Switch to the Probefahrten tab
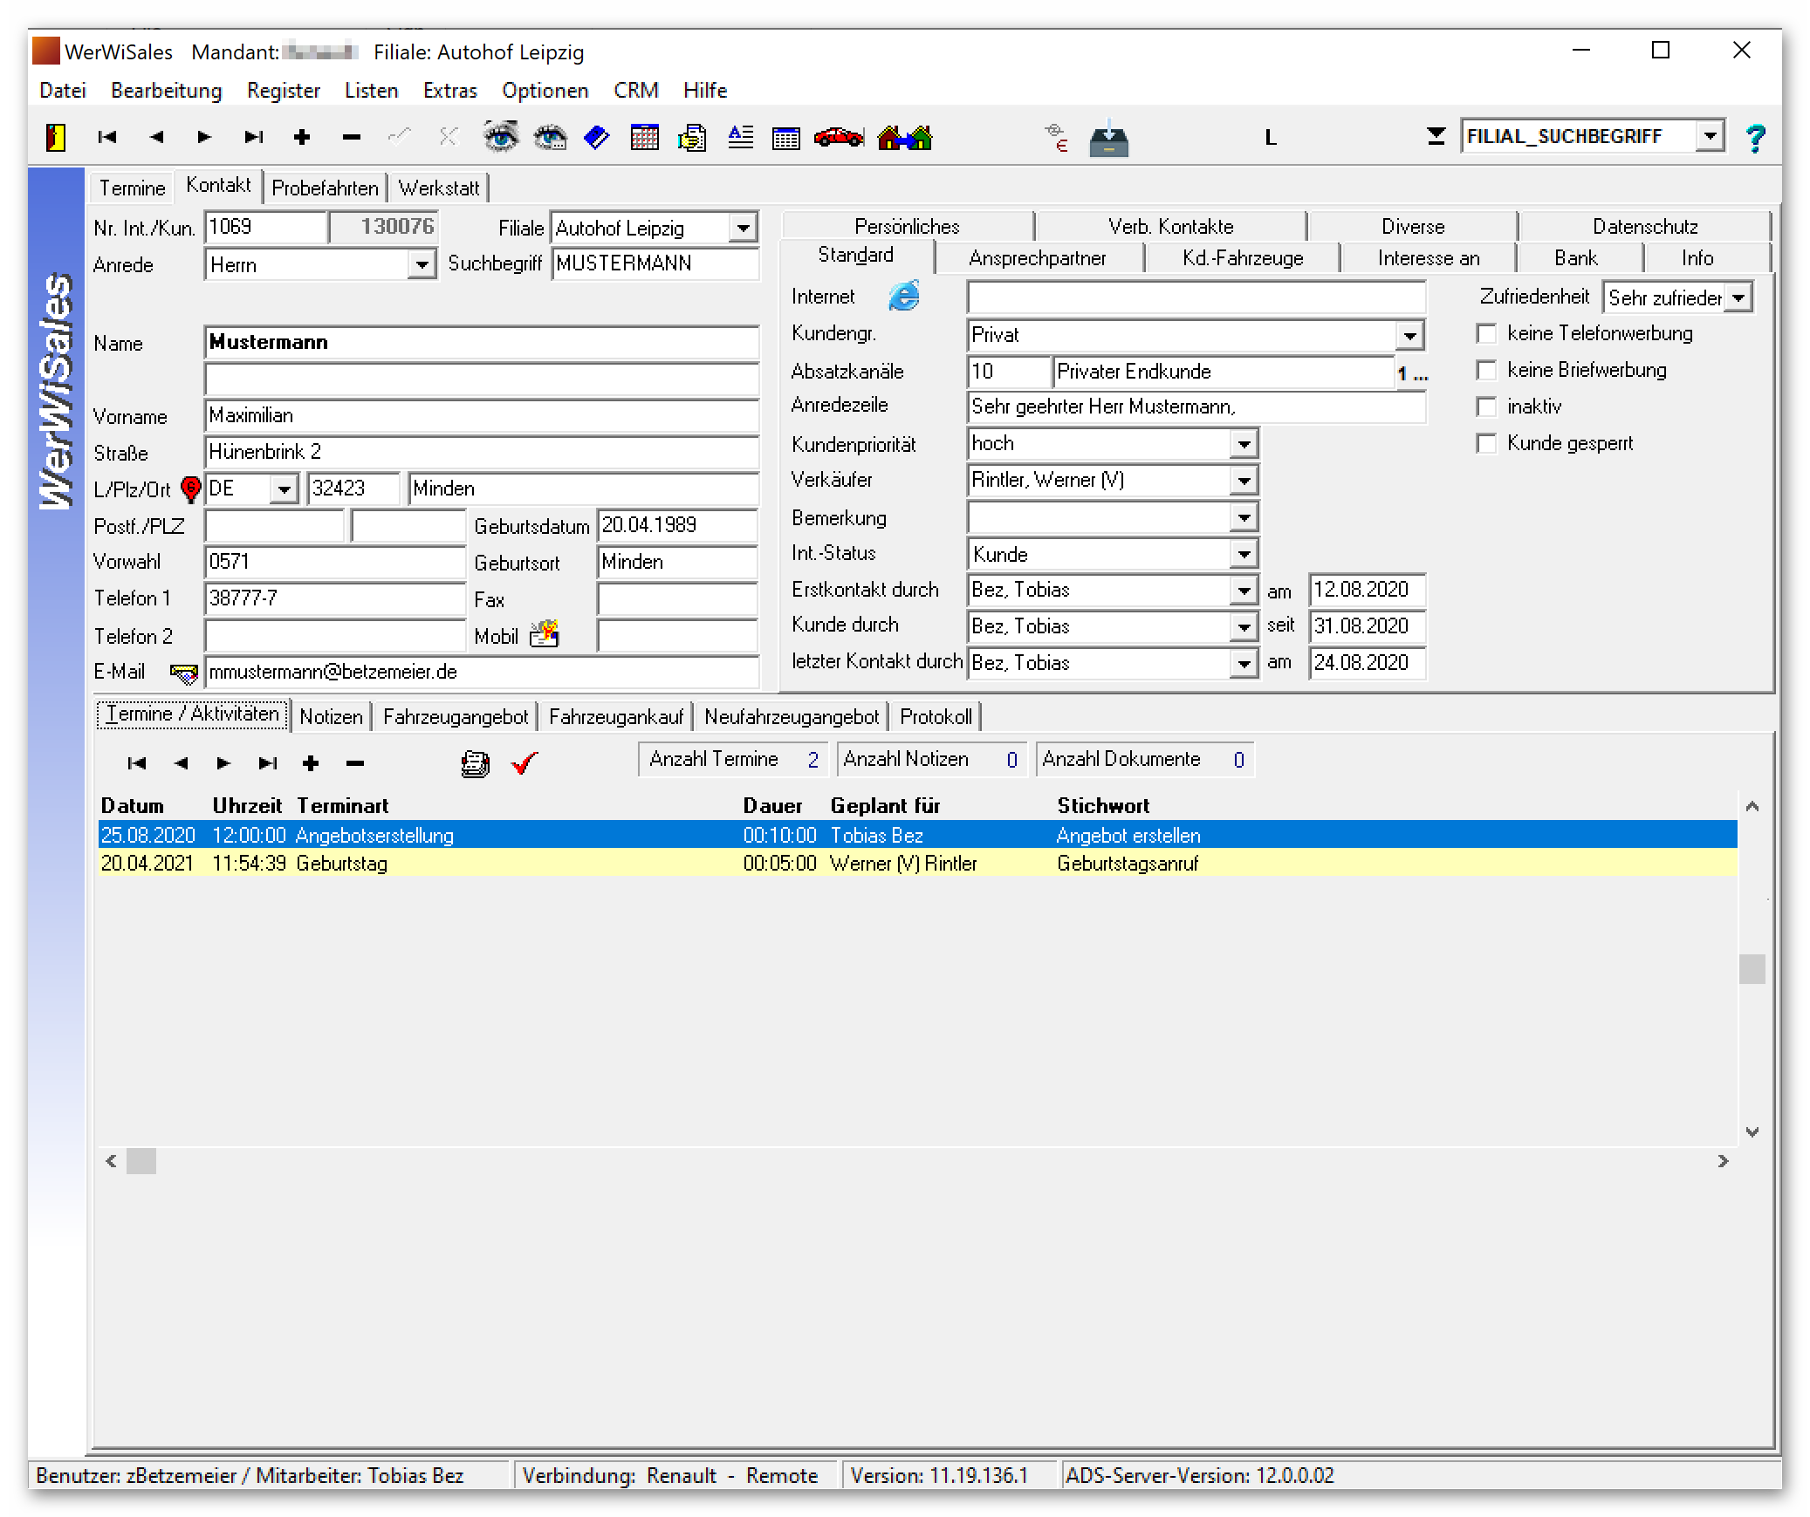Screen dimensions: 1810x1517 tap(325, 188)
